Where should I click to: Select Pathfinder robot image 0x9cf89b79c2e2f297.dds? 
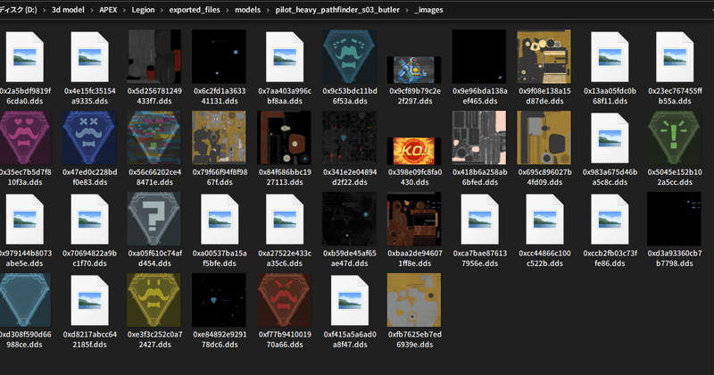(x=414, y=70)
